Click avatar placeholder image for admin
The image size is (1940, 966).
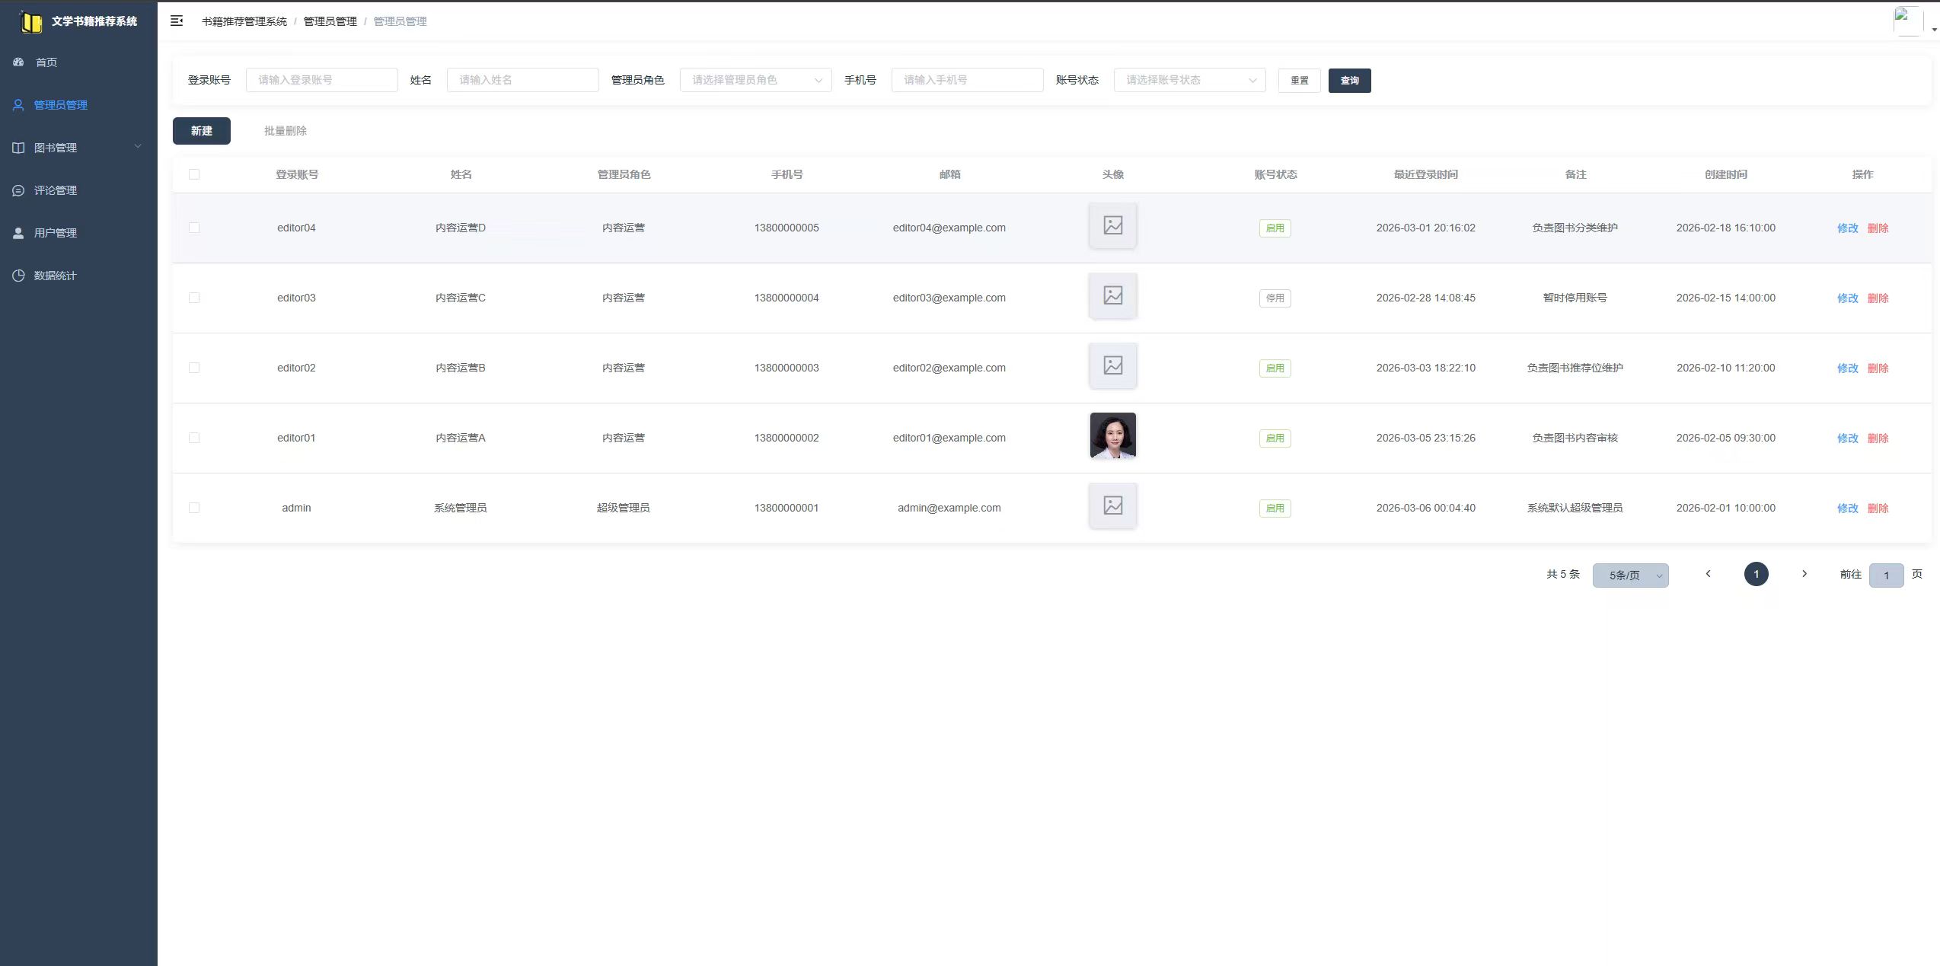(x=1113, y=505)
